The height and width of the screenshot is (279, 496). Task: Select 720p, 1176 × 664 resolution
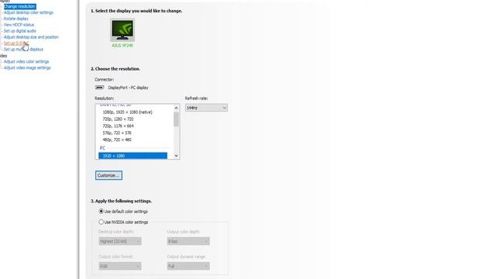tap(118, 126)
